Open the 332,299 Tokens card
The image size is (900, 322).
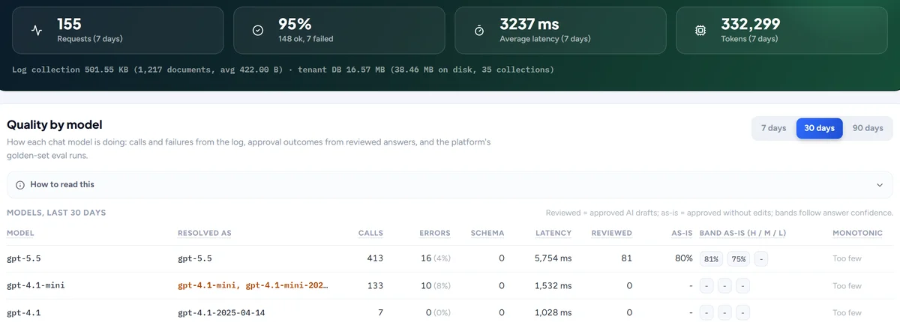781,31
